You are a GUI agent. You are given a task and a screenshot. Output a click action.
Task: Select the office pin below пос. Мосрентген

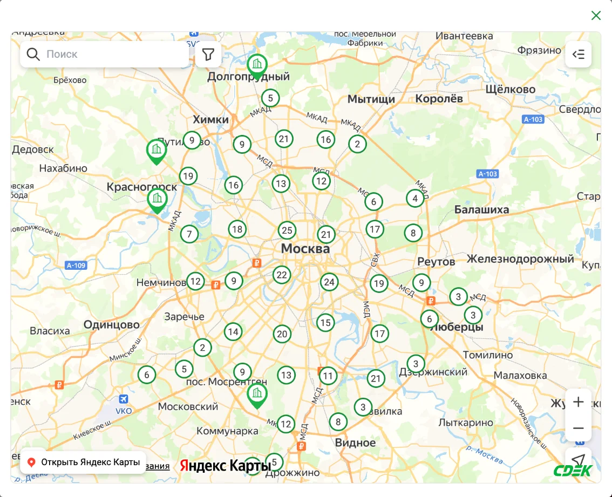coord(257,396)
